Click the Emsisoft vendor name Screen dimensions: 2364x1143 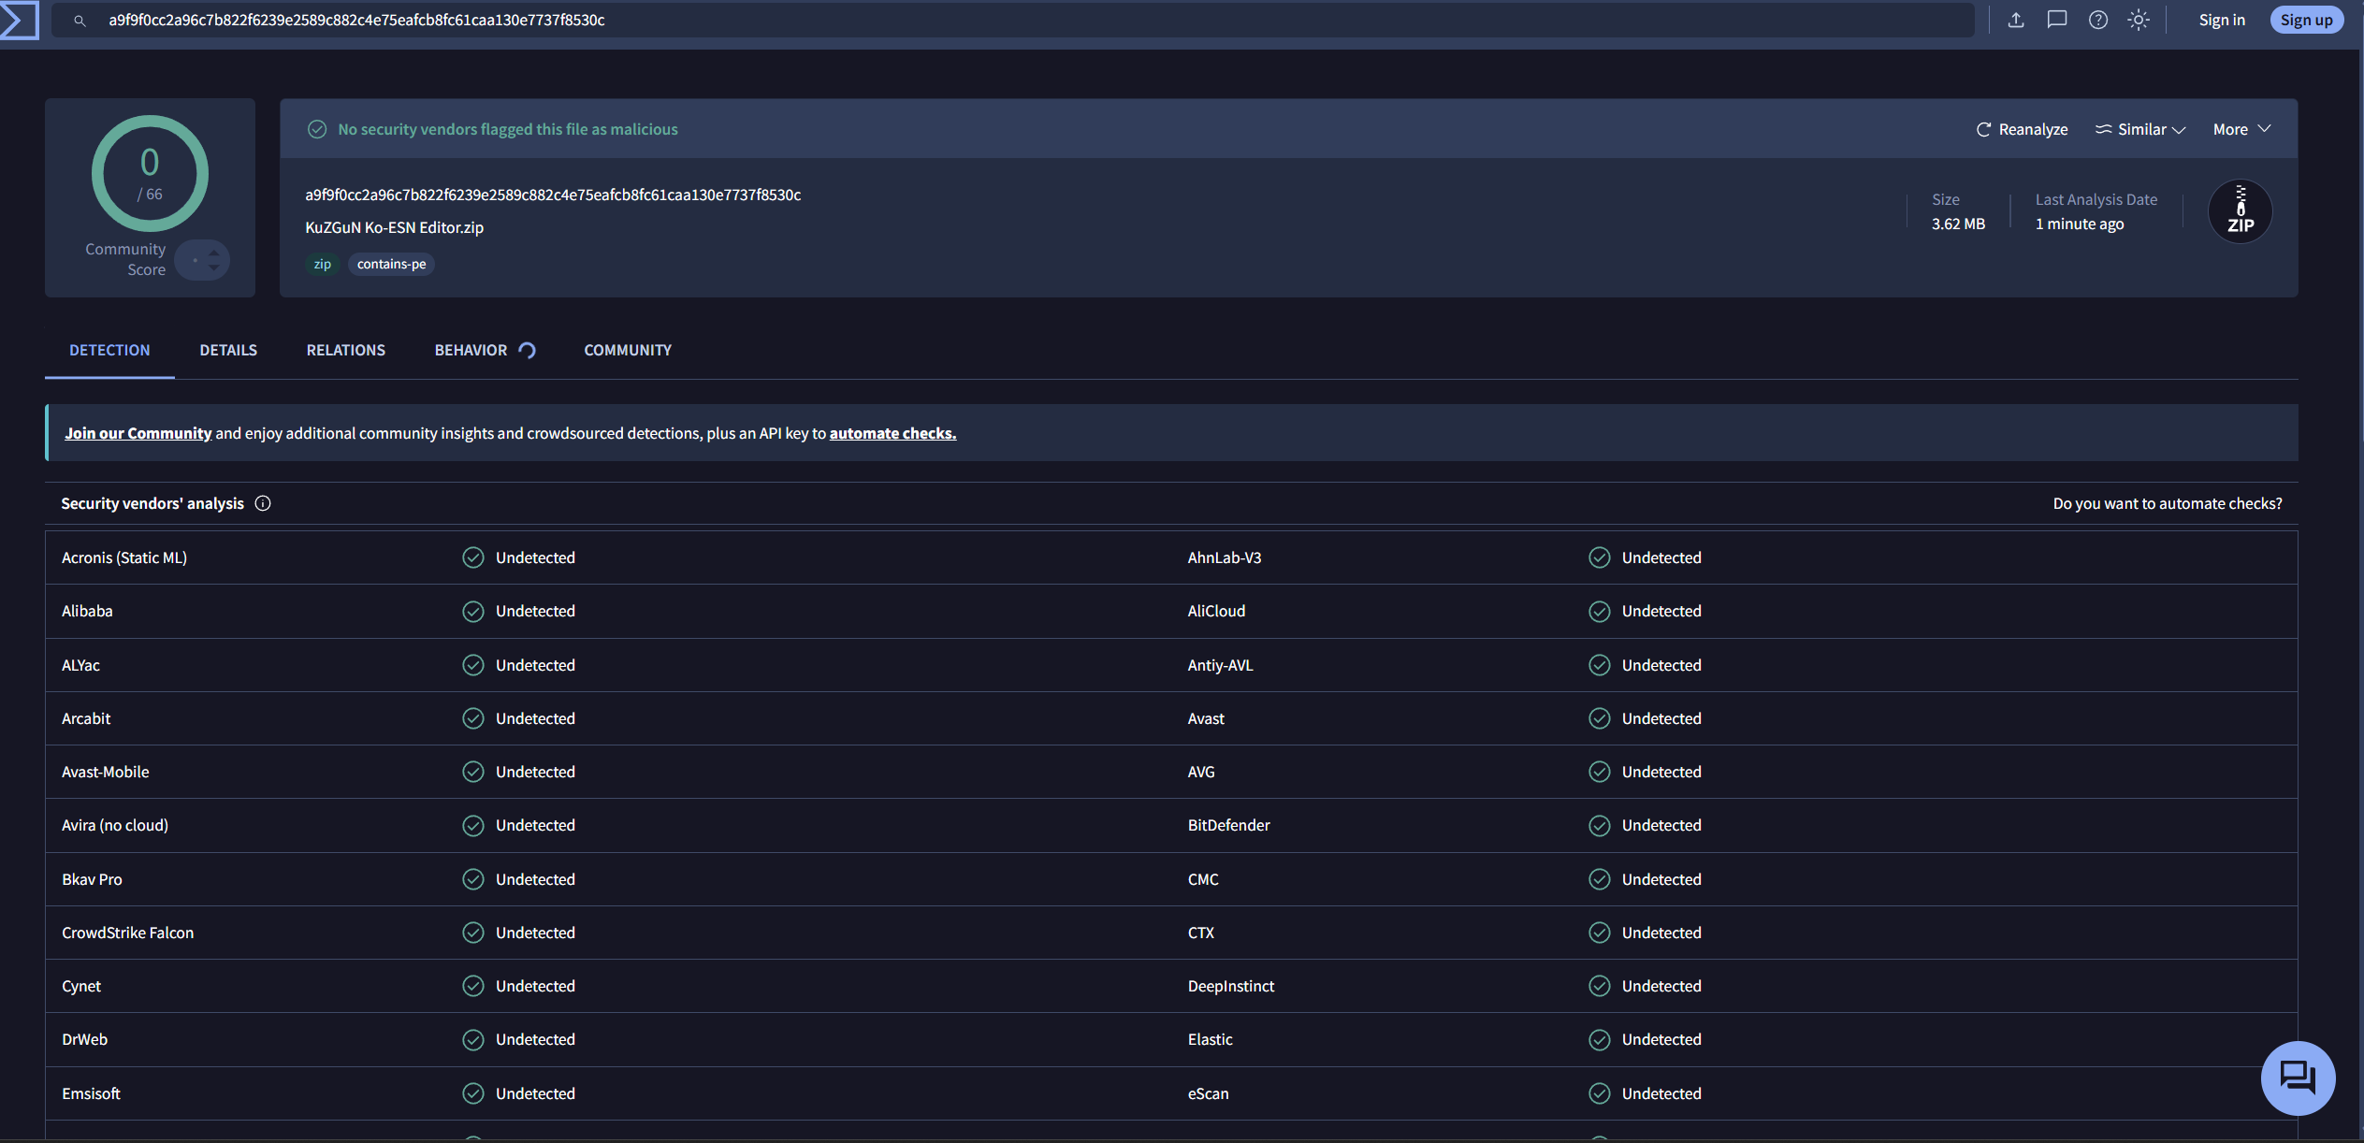[x=91, y=1093]
